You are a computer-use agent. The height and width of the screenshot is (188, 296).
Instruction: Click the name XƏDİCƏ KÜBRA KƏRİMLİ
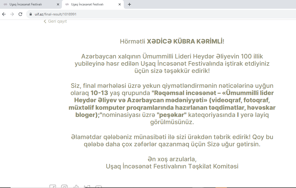click(x=185, y=41)
